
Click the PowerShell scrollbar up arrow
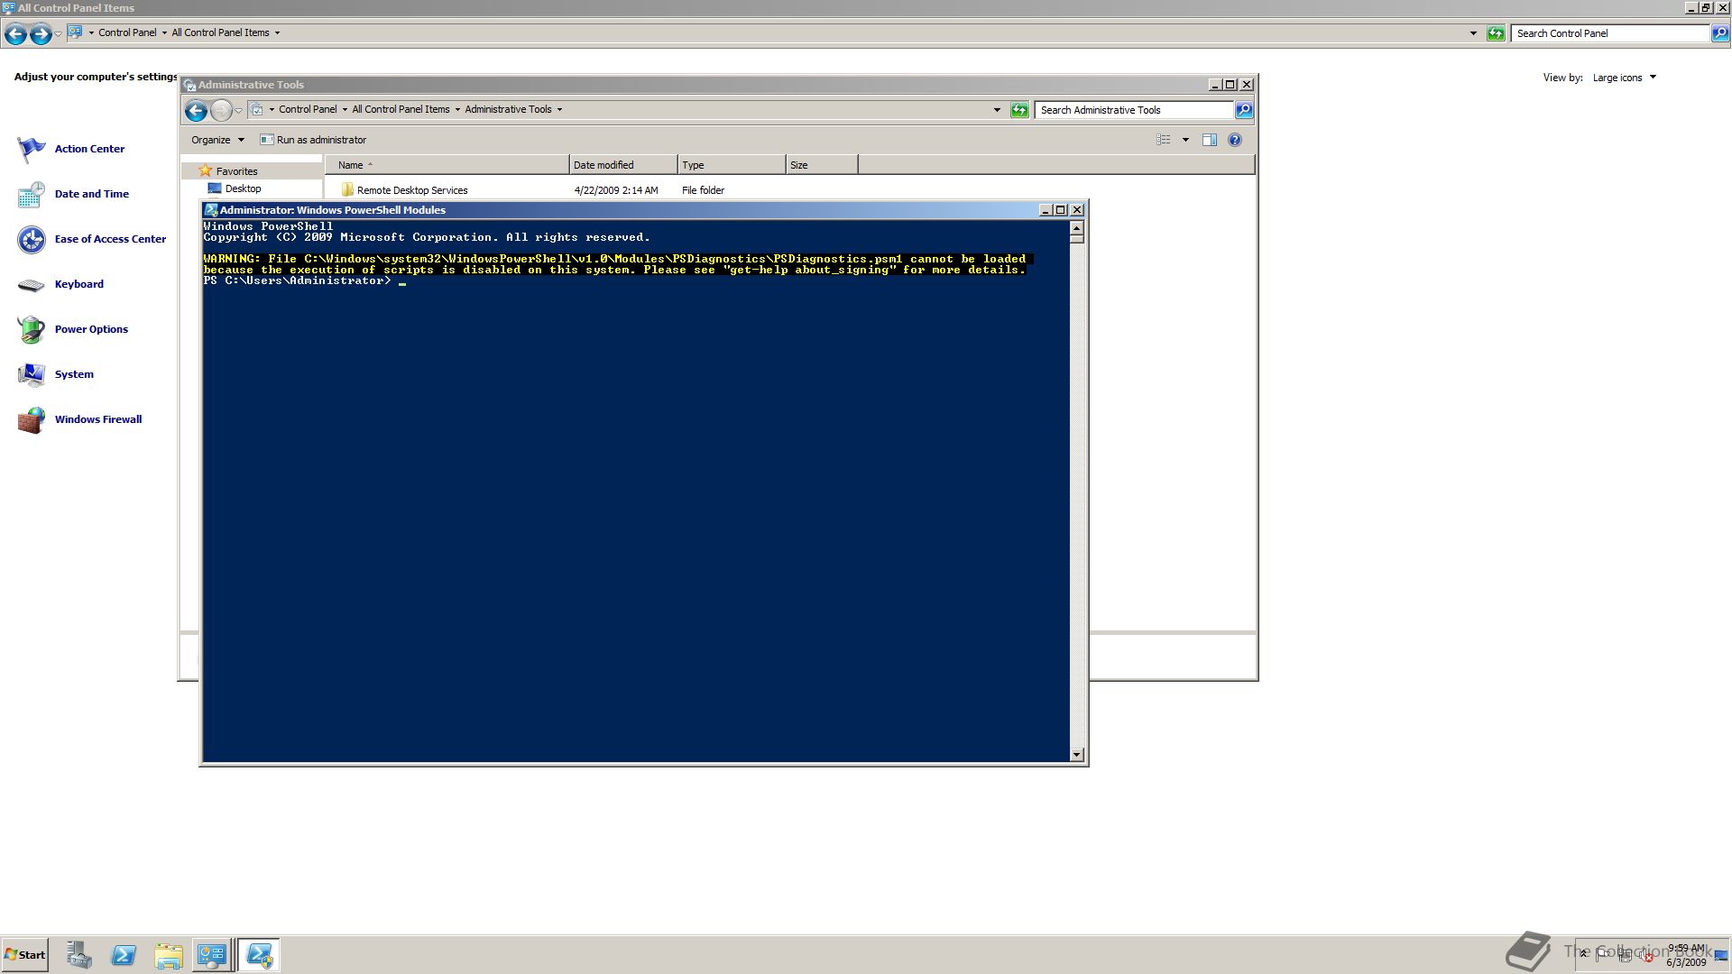(x=1076, y=227)
